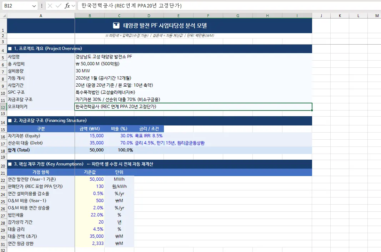Viewport: 381px width, 252px height.
Task: Expand the dropdown chevron next to fx
Action: pyautogui.click(x=73, y=6)
